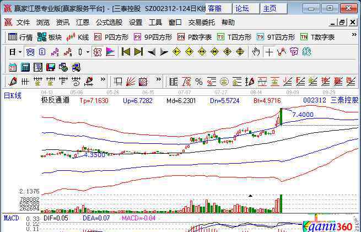Switch to the K线 chart view

pos(78,37)
